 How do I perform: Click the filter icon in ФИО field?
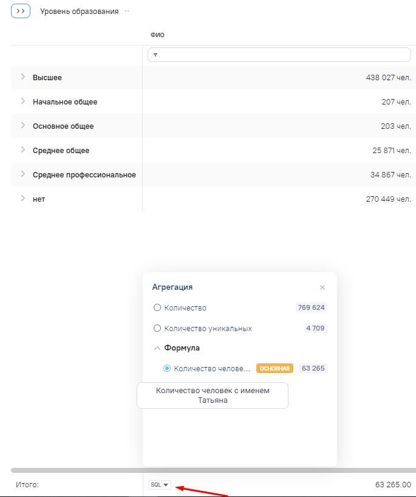(x=155, y=55)
